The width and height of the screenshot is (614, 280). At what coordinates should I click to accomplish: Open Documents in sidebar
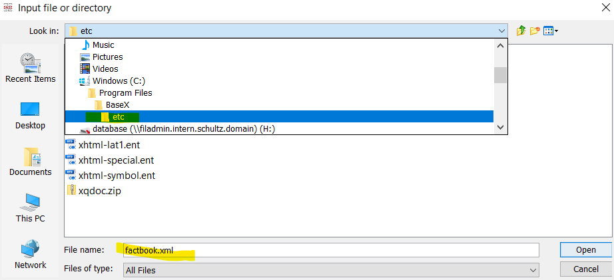[31, 162]
